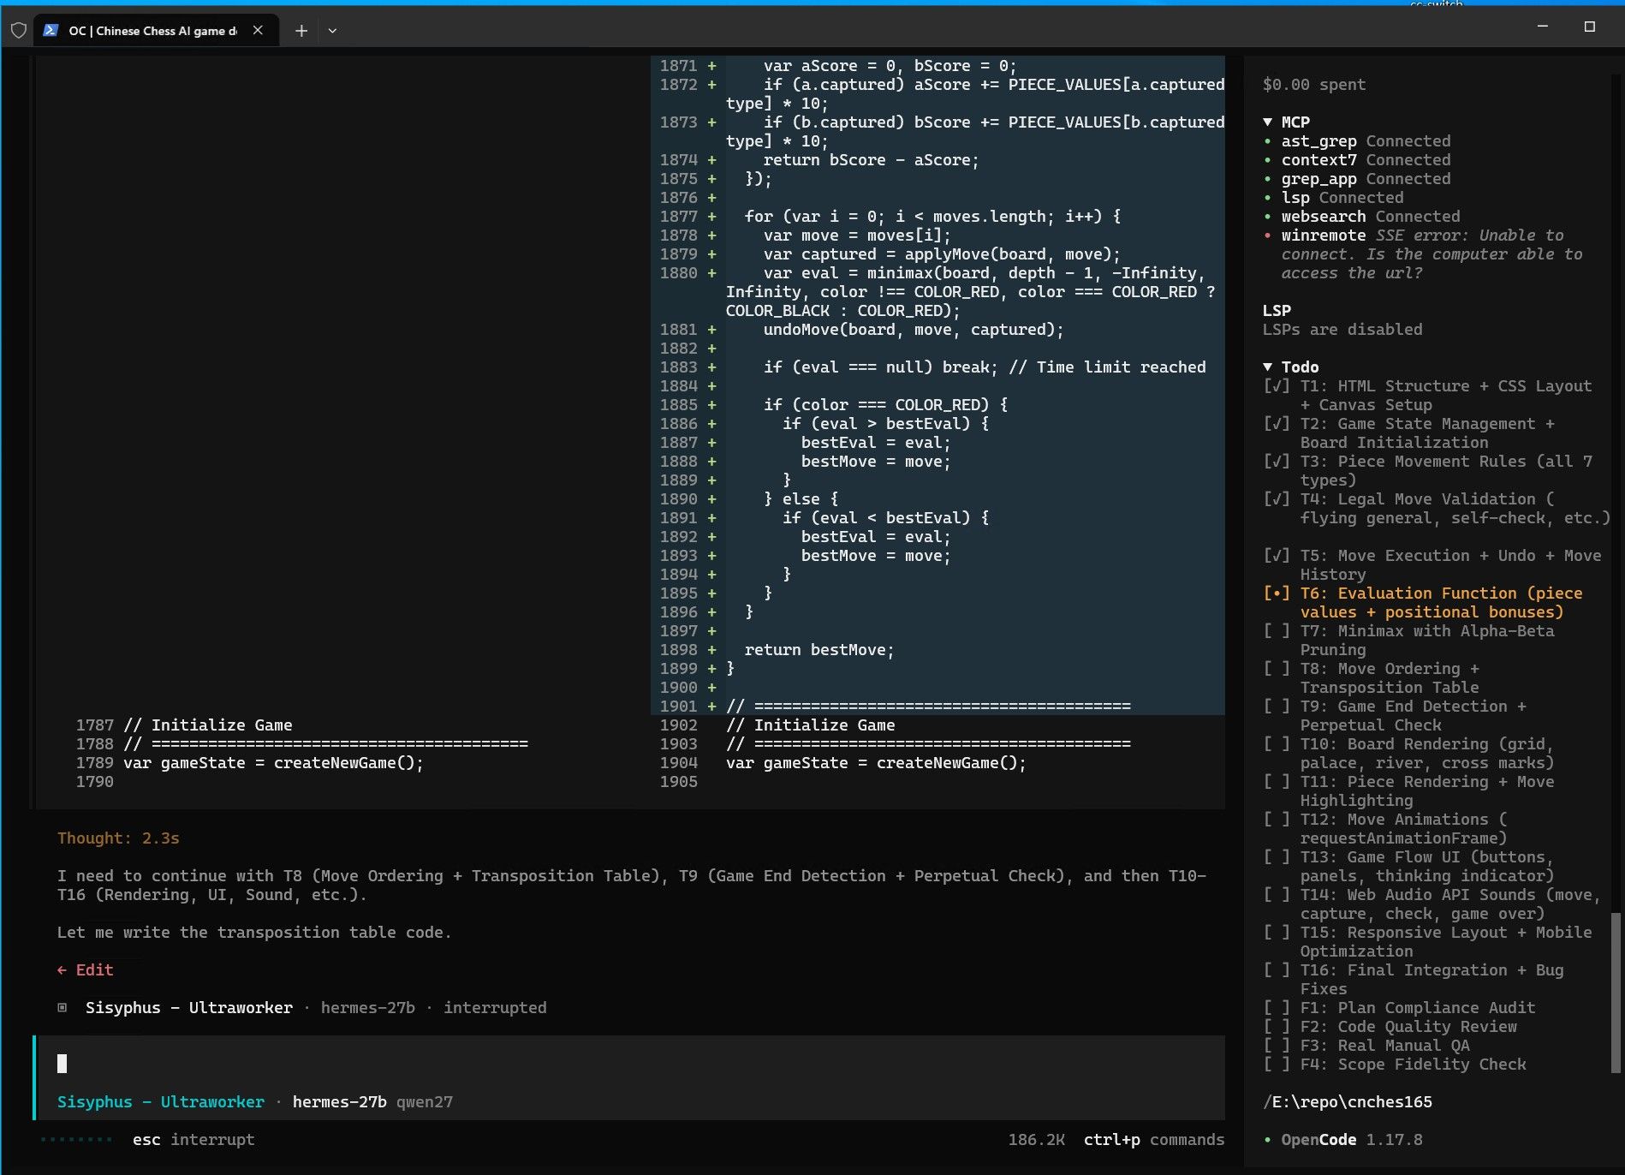This screenshot has width=1625, height=1175.
Task: Close the OC Chinese Chess AI tab
Action: coord(258,30)
